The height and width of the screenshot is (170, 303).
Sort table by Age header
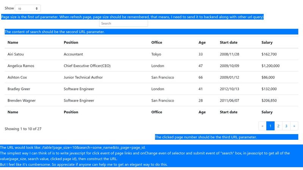202,42
